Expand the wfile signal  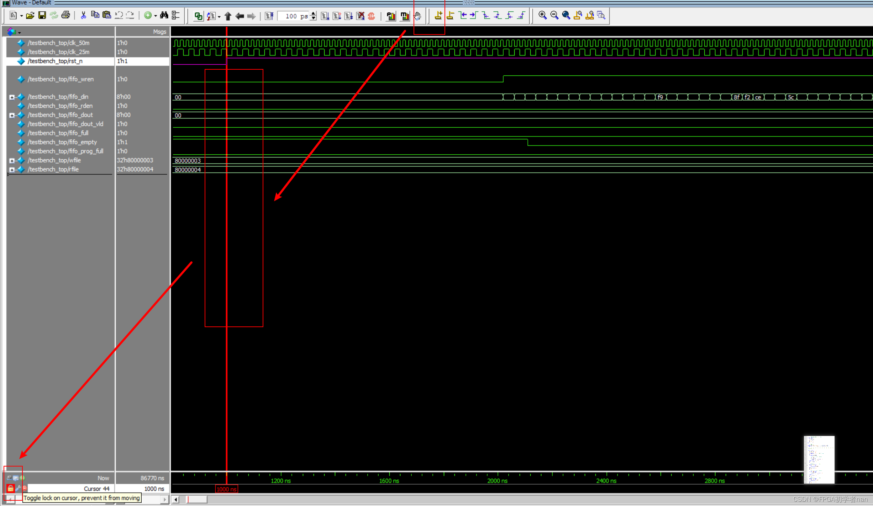[12, 160]
